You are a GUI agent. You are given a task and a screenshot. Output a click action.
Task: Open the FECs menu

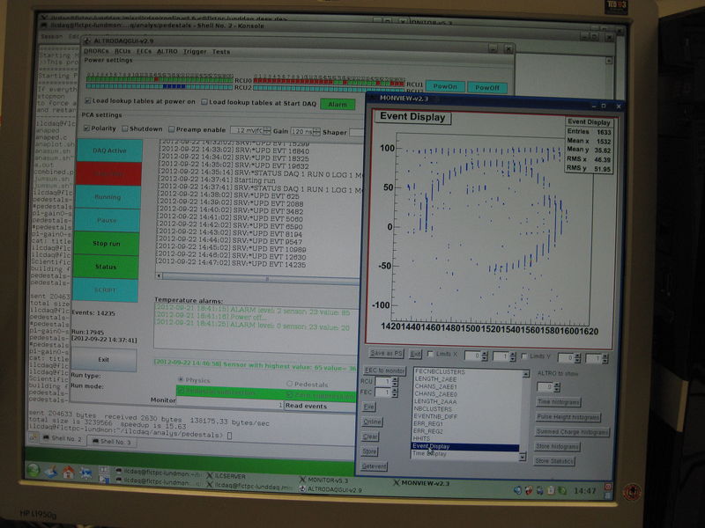pyautogui.click(x=144, y=52)
